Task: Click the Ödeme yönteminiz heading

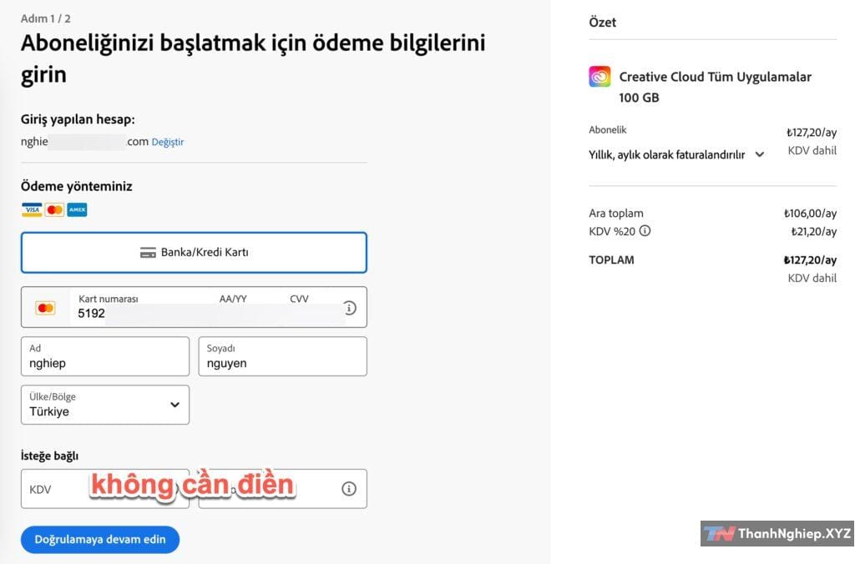Action: point(76,186)
